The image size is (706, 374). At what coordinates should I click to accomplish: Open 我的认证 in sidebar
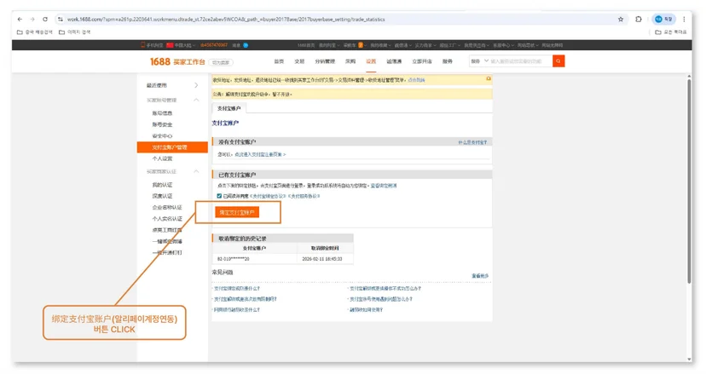tap(162, 185)
